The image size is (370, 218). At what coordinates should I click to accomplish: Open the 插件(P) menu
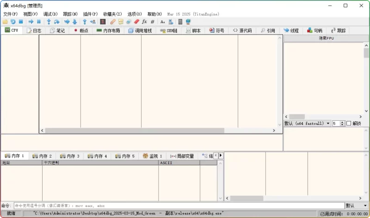point(90,14)
